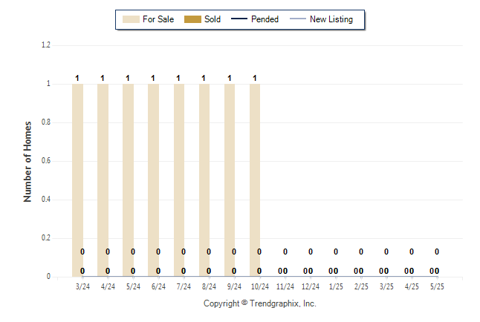Select the 10/24 For Sale bar
The image size is (480, 322).
click(x=255, y=180)
